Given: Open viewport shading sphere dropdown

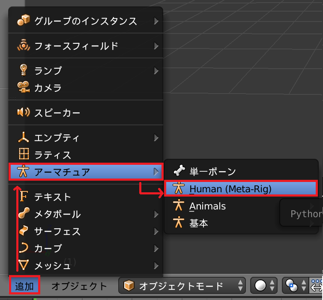Looking at the screenshot, I should (264, 286).
